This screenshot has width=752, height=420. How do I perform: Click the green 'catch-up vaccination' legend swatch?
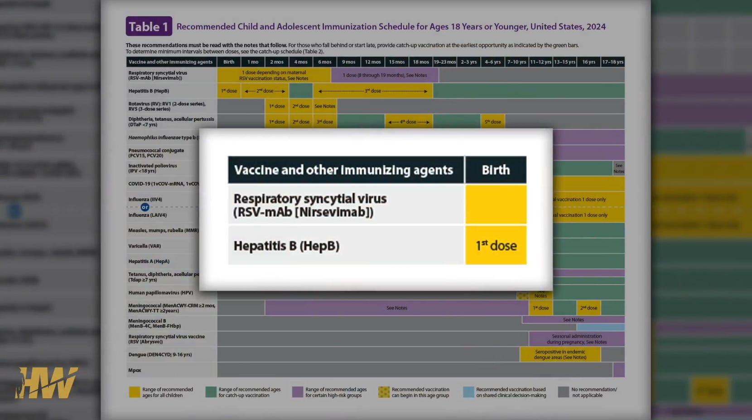click(x=211, y=392)
